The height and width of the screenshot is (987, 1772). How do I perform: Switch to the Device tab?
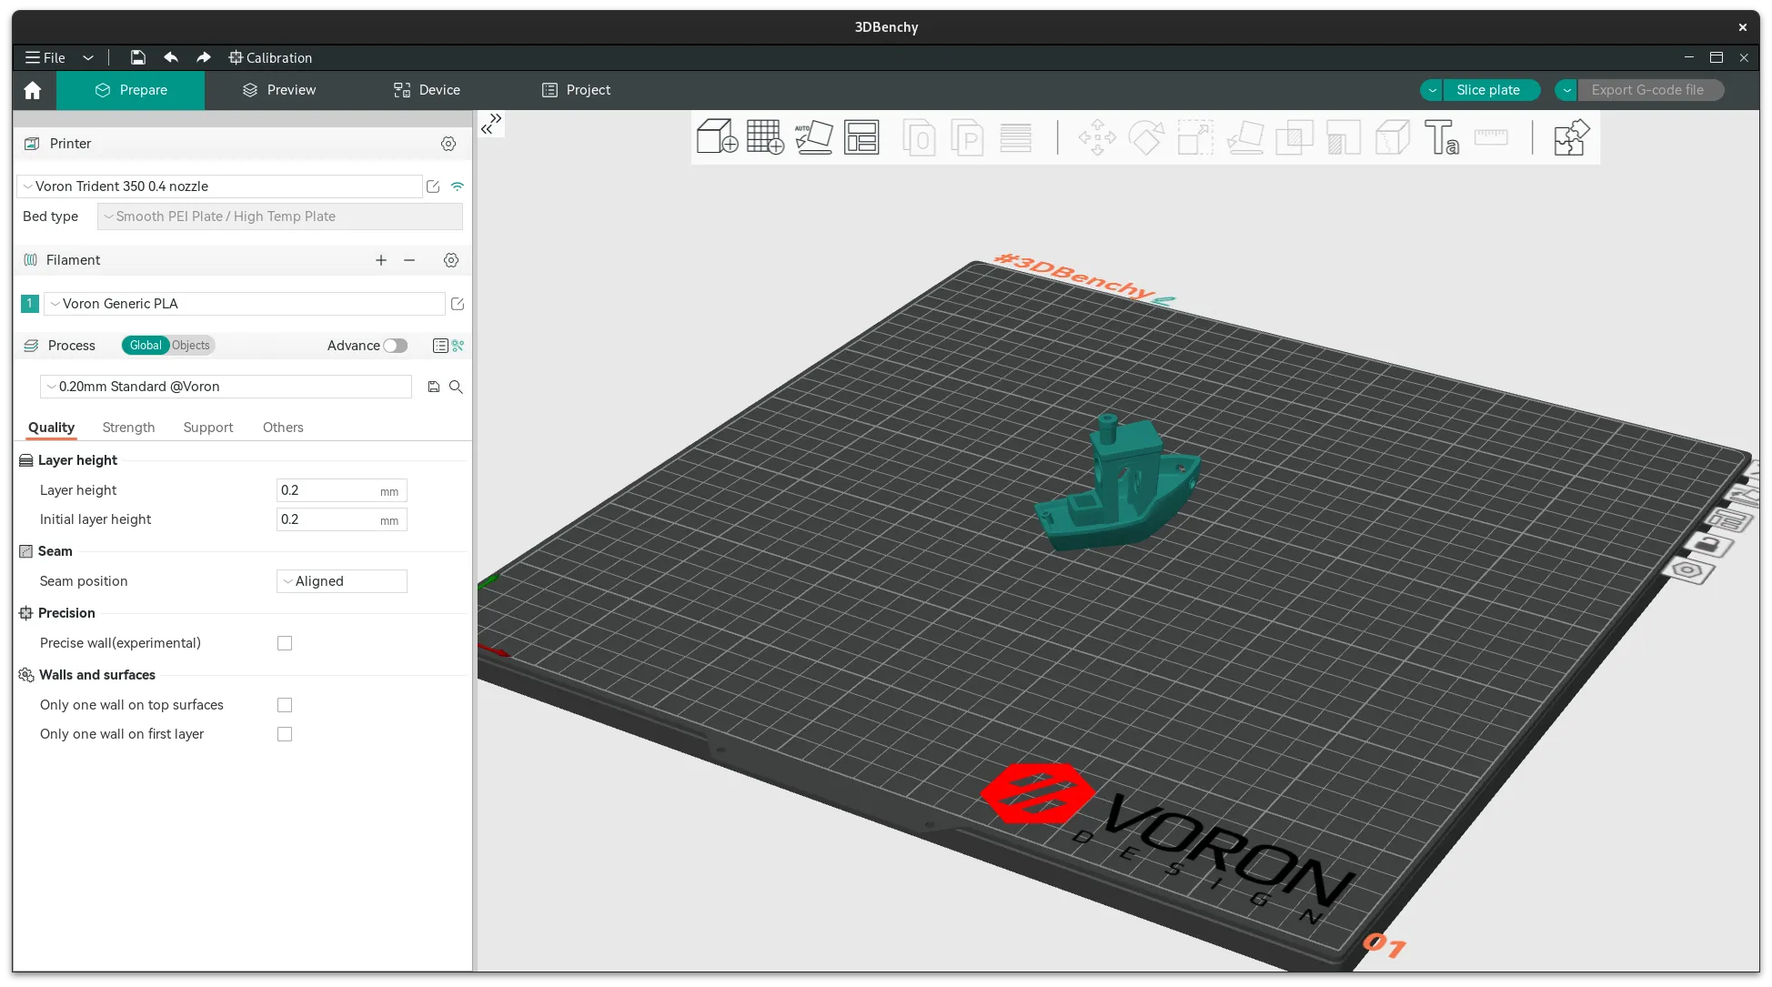427,90
